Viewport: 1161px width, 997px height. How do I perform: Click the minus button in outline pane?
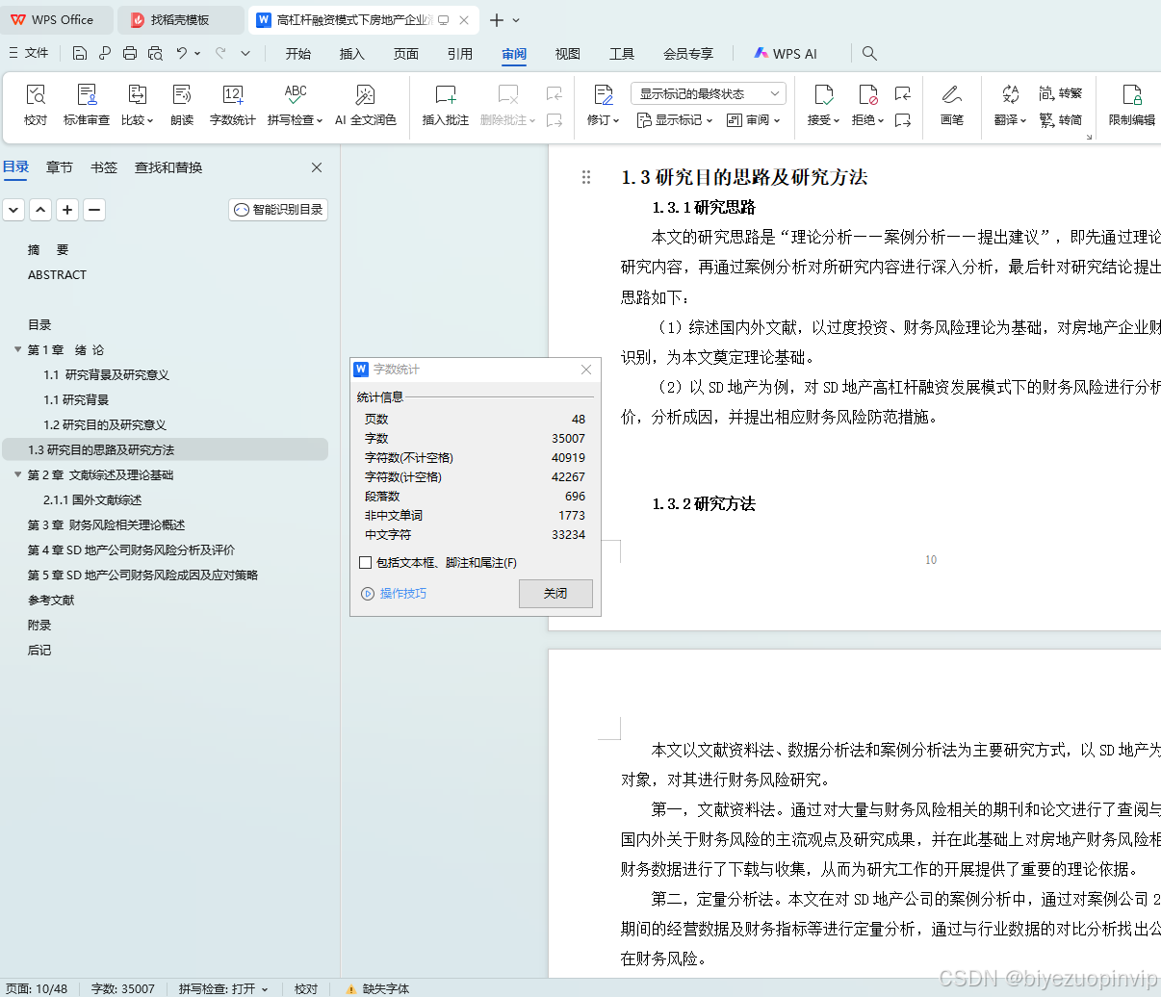tap(94, 210)
